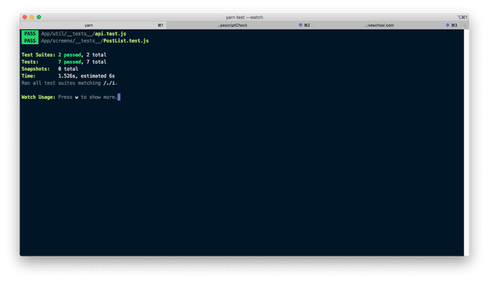Click the api.test.js file path
The image size is (489, 282).
[84, 34]
